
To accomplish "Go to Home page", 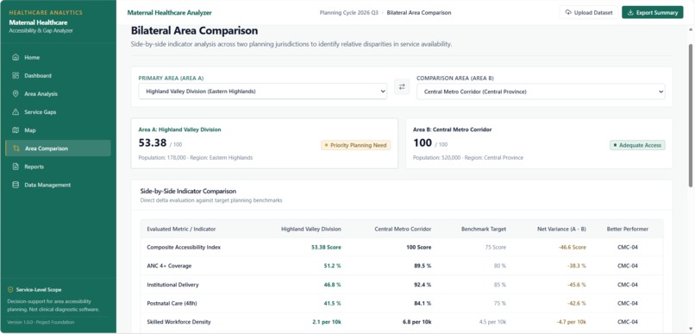I will (58, 57).
